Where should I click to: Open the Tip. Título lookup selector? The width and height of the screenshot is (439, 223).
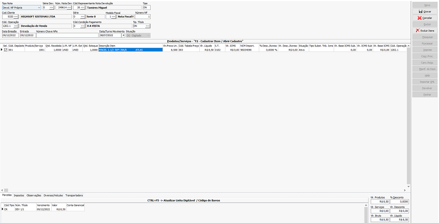pos(147,26)
